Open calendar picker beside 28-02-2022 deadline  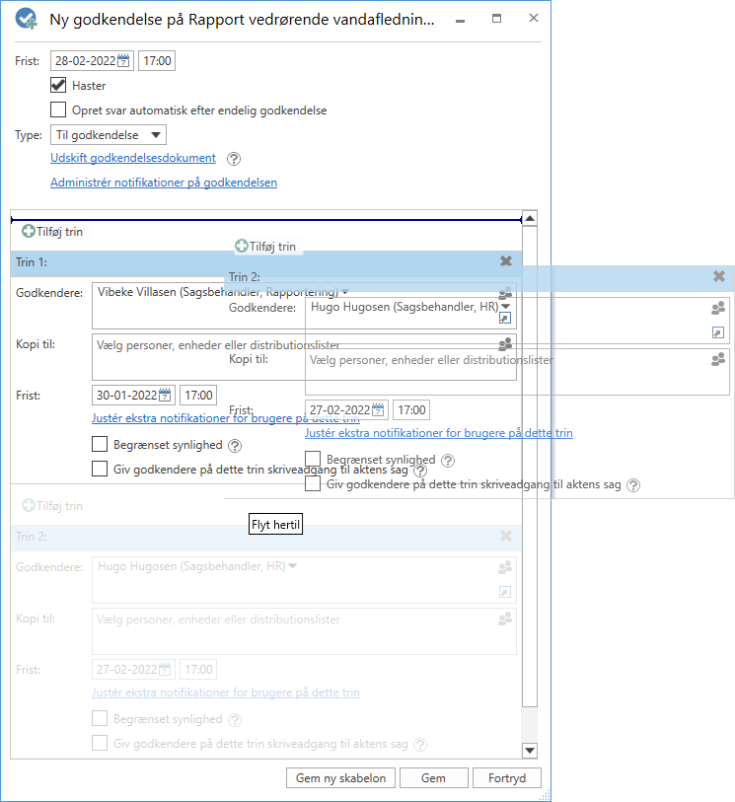pyautogui.click(x=124, y=61)
